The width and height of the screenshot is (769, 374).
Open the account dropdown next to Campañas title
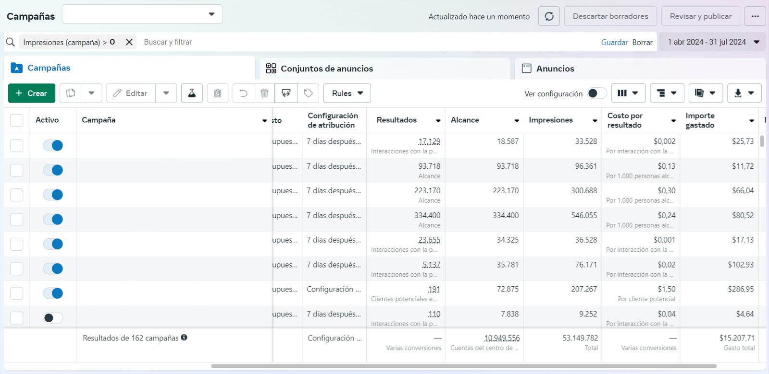point(142,14)
